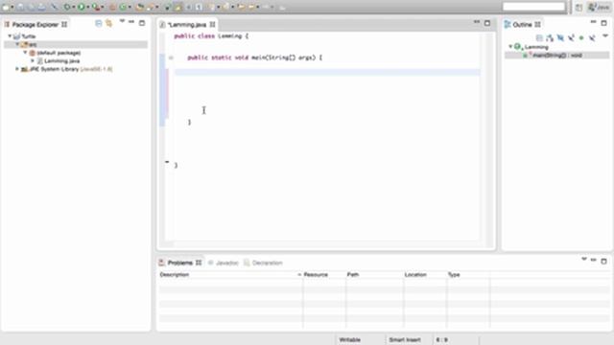Screen dimensions: 614x345
Task: Collapse the src folder node
Action: pyautogui.click(x=17, y=44)
